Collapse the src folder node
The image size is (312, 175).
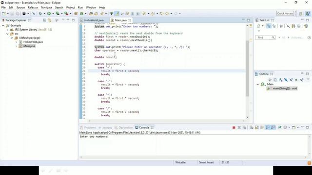(x=7, y=34)
